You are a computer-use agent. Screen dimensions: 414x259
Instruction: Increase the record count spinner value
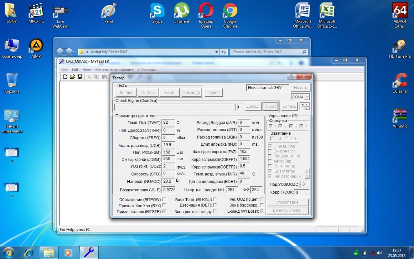(307, 105)
